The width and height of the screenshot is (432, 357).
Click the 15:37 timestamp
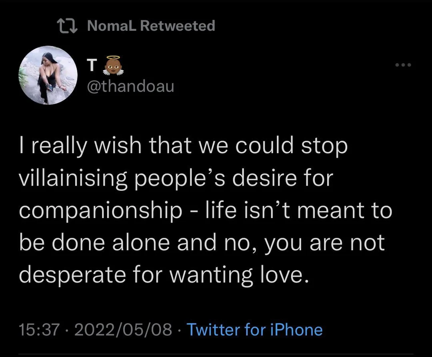pyautogui.click(x=39, y=330)
